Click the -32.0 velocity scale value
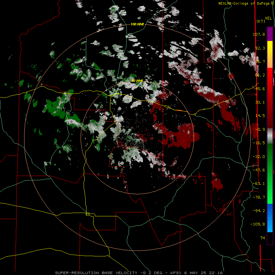Screen dimensions: 275x275 point(259,157)
